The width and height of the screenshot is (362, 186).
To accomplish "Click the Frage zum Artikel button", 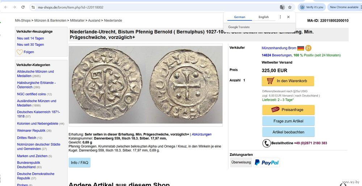I will [288, 121].
